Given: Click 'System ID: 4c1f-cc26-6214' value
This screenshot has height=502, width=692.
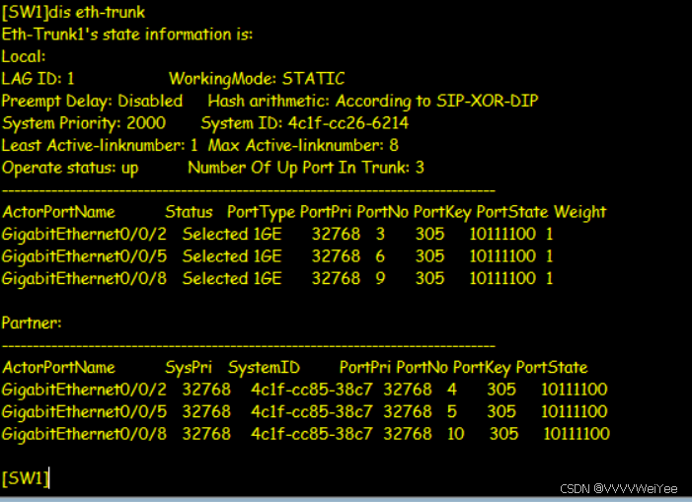Looking at the screenshot, I should [x=304, y=123].
